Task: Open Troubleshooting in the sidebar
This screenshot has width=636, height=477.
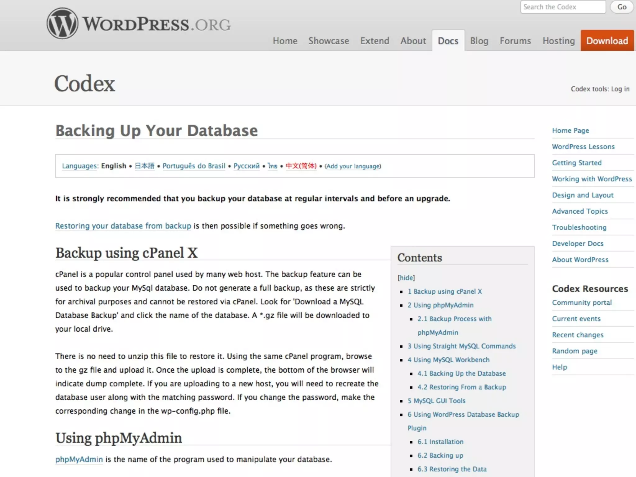Action: (x=579, y=227)
